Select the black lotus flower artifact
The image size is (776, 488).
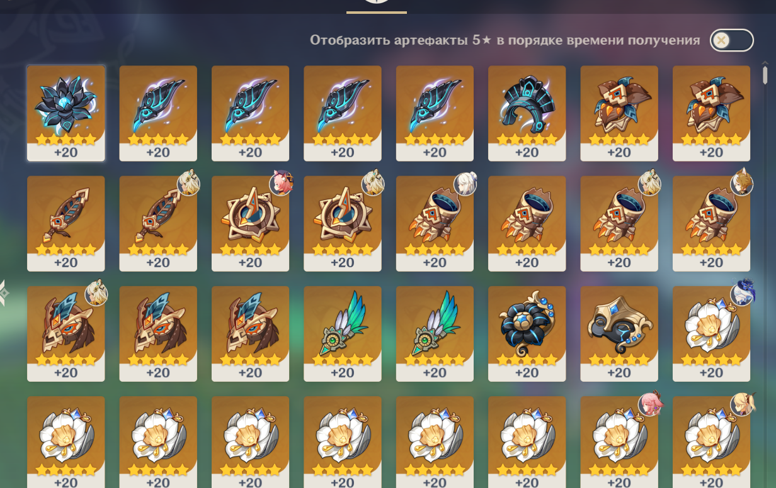pyautogui.click(x=66, y=113)
